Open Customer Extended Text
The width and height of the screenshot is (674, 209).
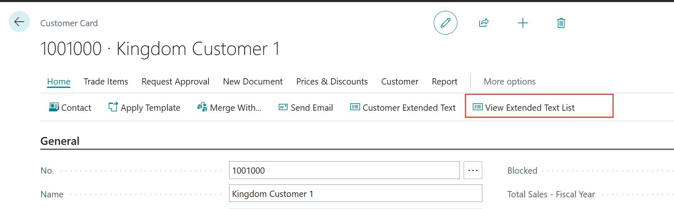pyautogui.click(x=403, y=108)
